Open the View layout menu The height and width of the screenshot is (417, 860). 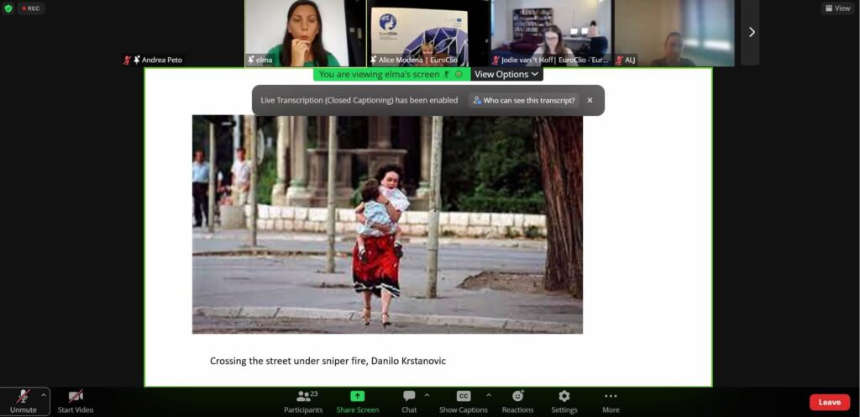coord(836,8)
